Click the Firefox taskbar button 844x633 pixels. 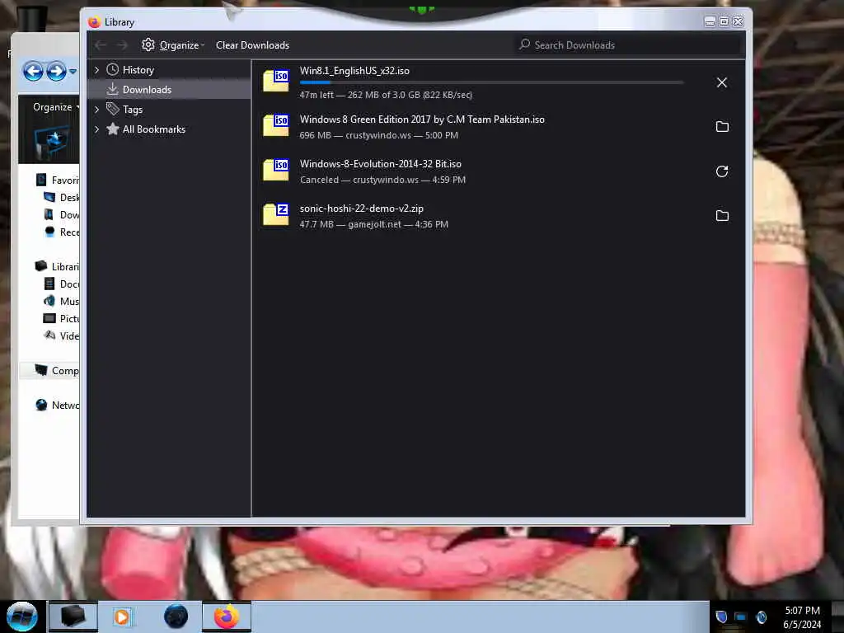(227, 617)
